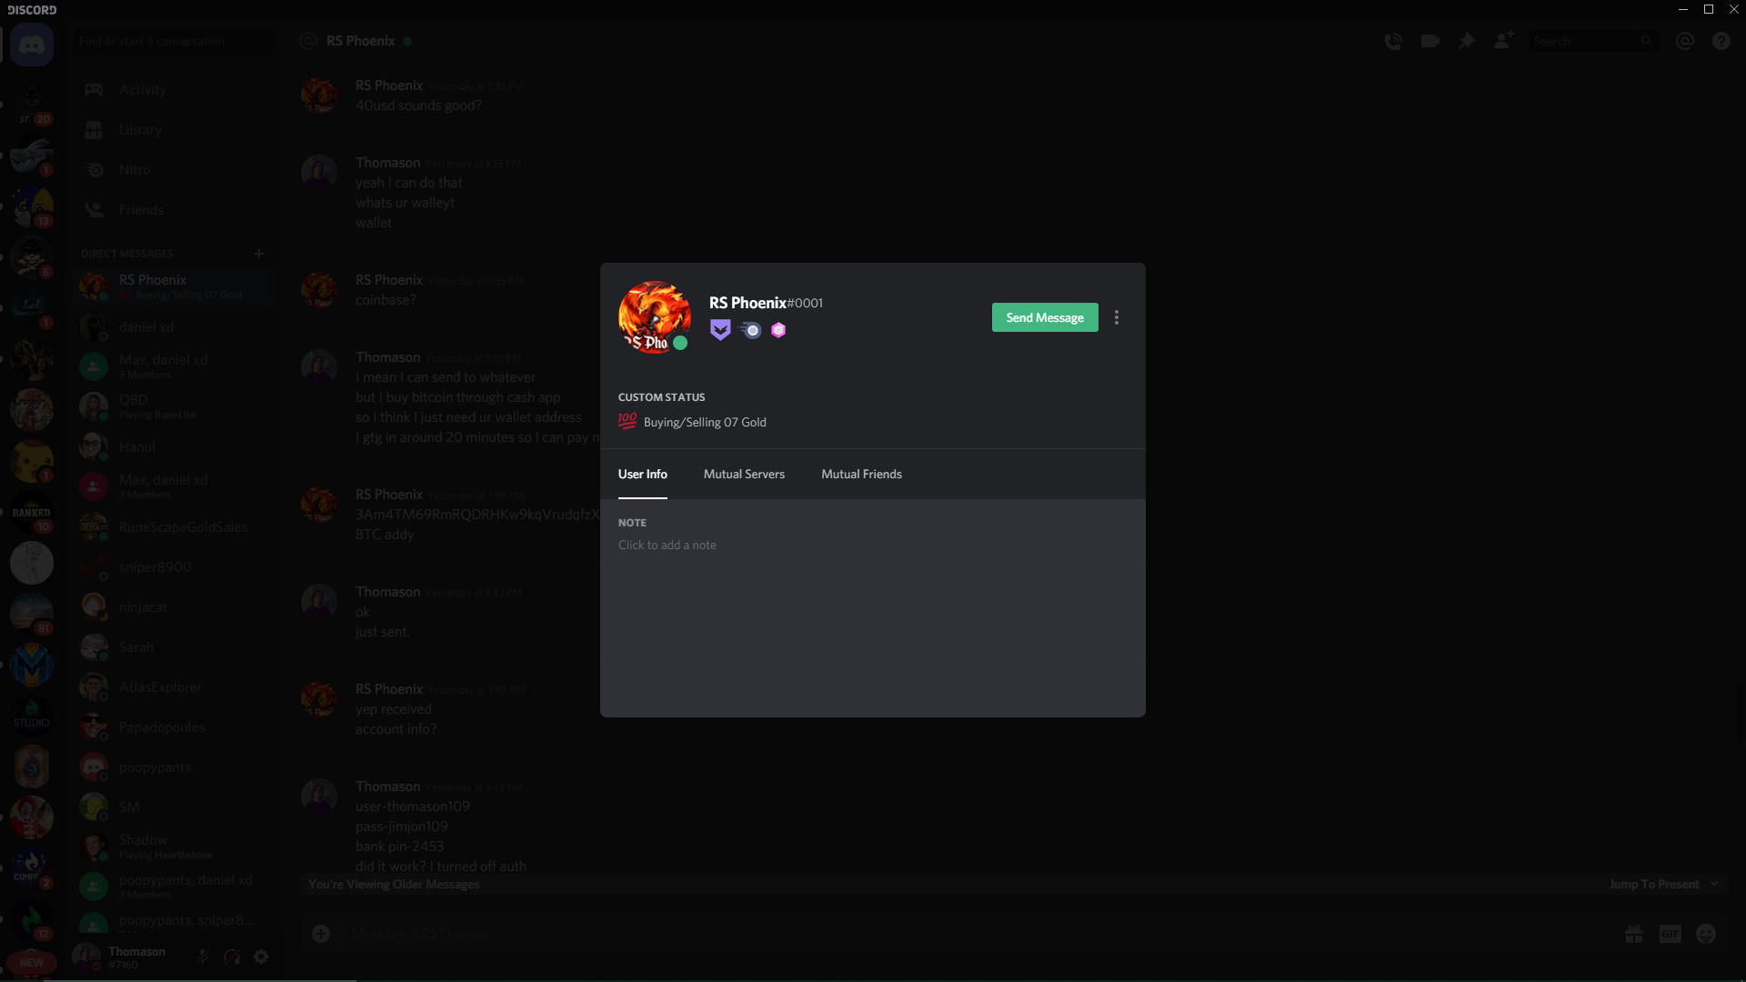Click RS Phoenix name in '40usd sounds good?' message
Image resolution: width=1746 pixels, height=982 pixels.
point(389,85)
